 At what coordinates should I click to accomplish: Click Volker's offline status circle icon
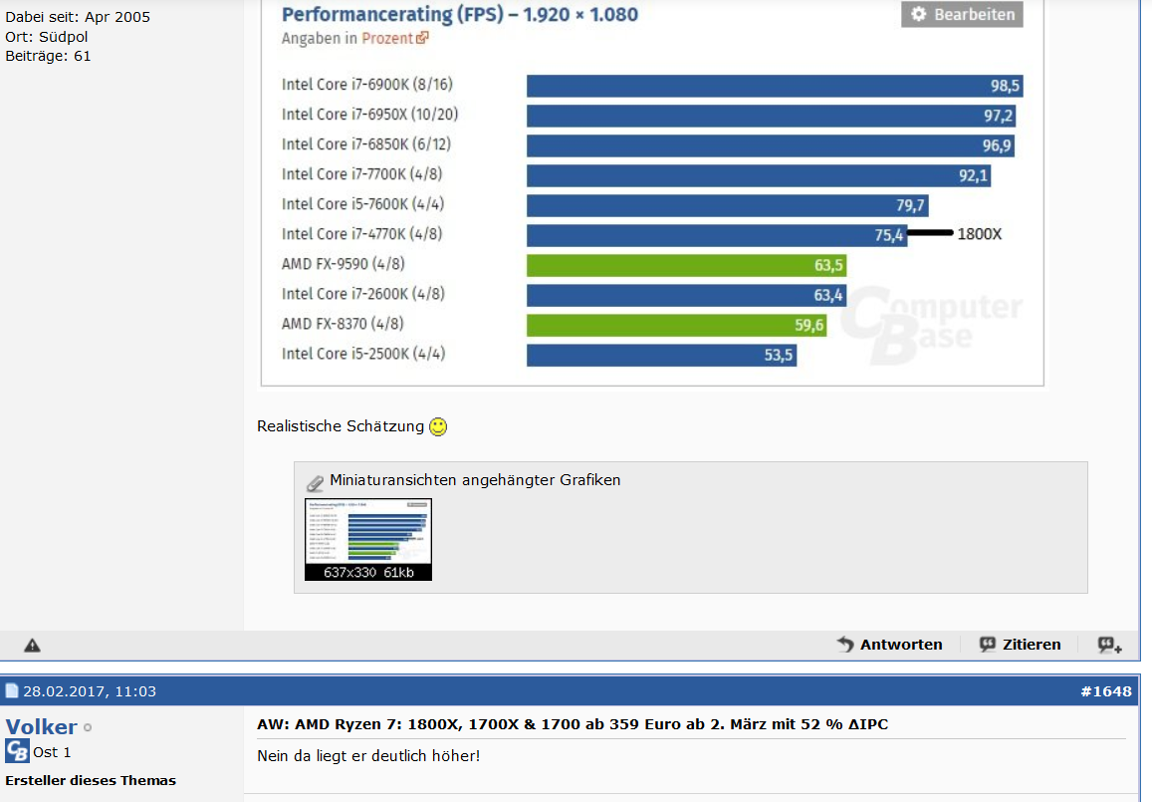tap(88, 727)
